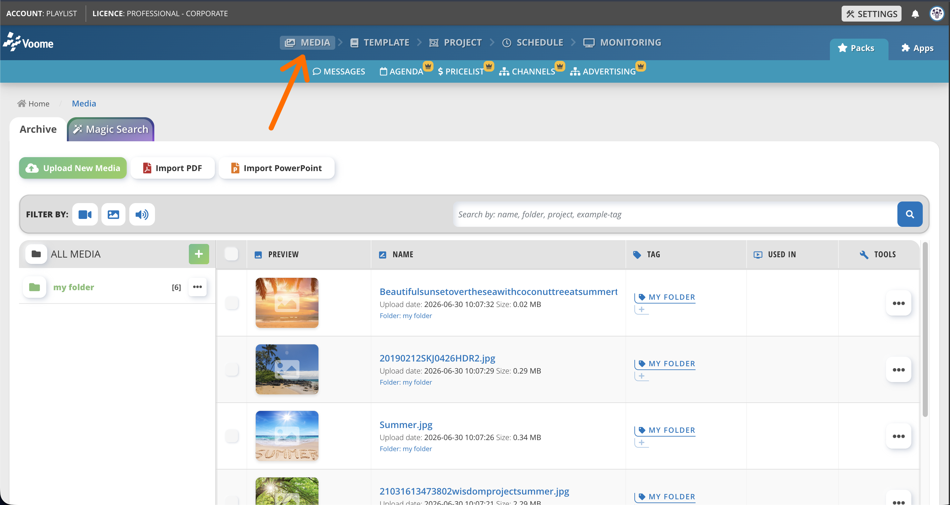Click the Home breadcrumb house icon
Image resolution: width=950 pixels, height=505 pixels.
[22, 103]
